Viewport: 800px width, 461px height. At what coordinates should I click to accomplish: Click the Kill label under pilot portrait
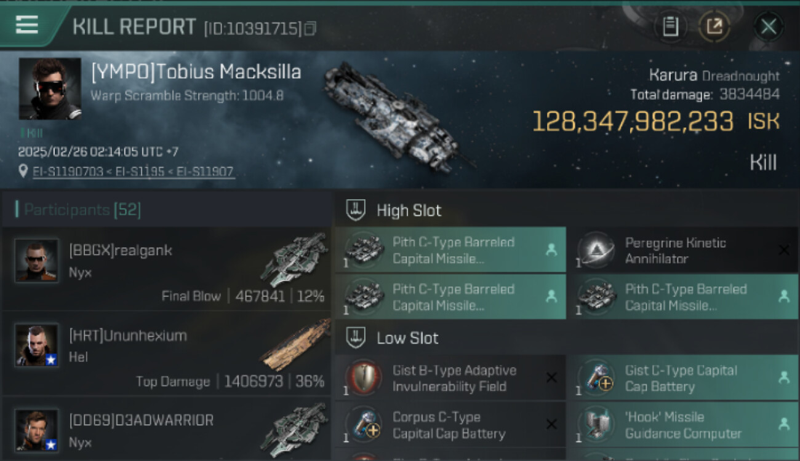tap(34, 133)
